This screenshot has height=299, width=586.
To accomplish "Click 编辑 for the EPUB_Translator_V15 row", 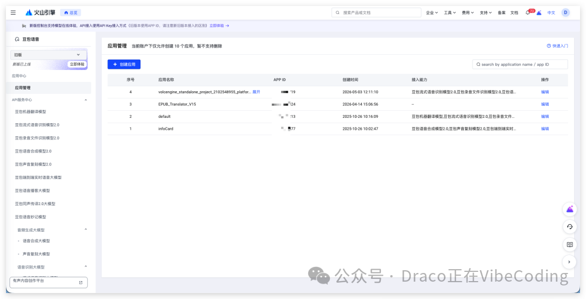I will pyautogui.click(x=545, y=104).
